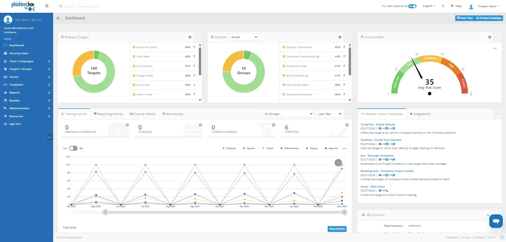This screenshot has width=506, height=242.
Task: Click the Create Campaign button
Action: pyautogui.click(x=489, y=18)
